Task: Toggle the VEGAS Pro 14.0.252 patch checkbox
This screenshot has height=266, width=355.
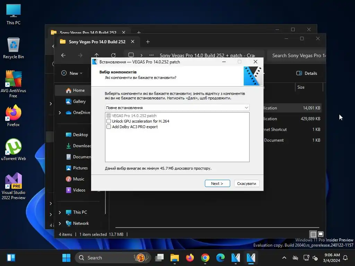Action: [109, 116]
